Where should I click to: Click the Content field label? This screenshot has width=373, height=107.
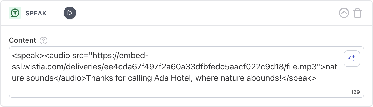pyautogui.click(x=23, y=40)
